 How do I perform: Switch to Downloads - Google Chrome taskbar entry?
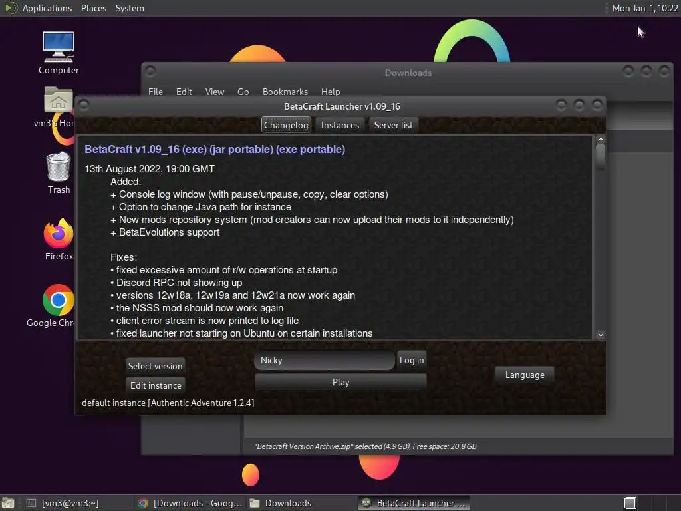coord(190,503)
